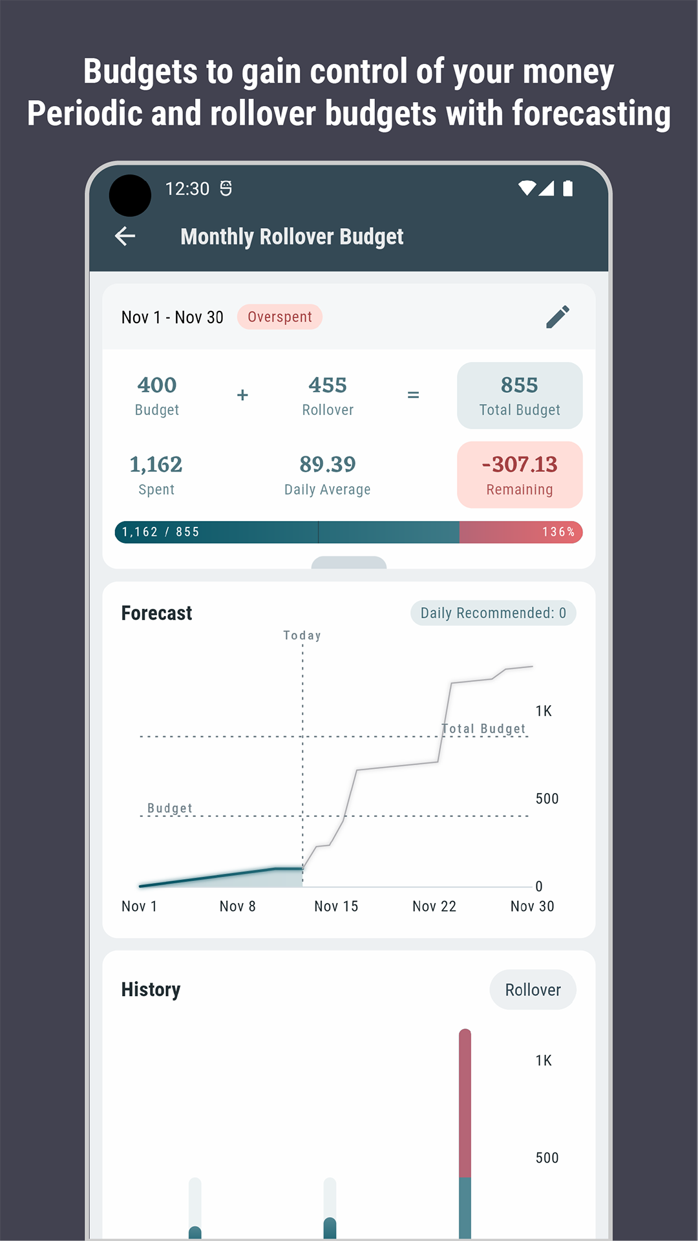Click the pencil edit budget icon
Viewport: 698px width, 1241px height.
557,317
